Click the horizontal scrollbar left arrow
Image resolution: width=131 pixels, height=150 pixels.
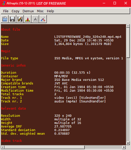point(3,147)
